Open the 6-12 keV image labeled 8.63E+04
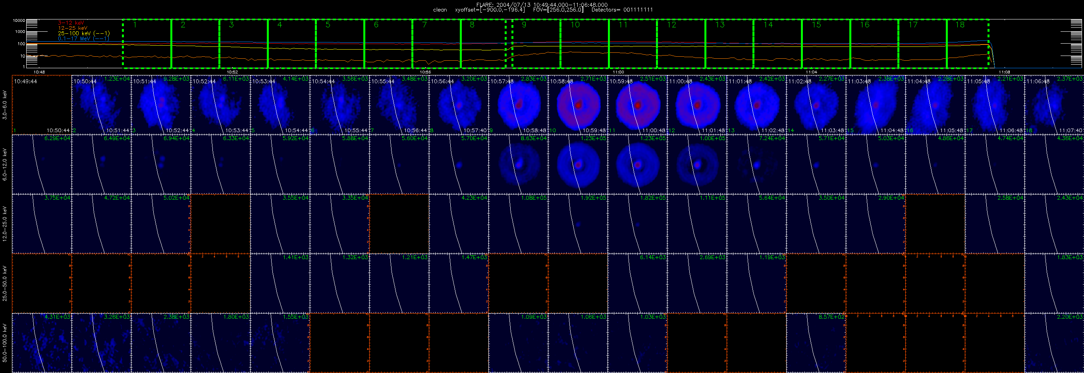The width and height of the screenshot is (1084, 373). (x=518, y=164)
